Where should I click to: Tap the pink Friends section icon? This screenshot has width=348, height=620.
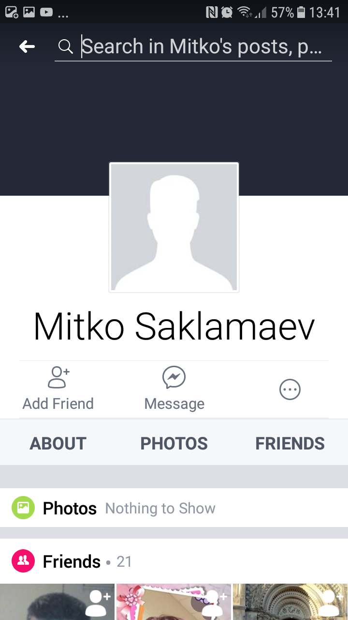point(23,561)
